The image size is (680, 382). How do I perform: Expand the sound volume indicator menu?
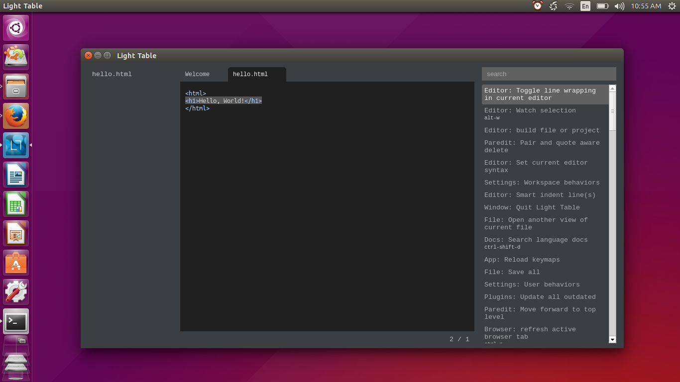pyautogui.click(x=619, y=6)
